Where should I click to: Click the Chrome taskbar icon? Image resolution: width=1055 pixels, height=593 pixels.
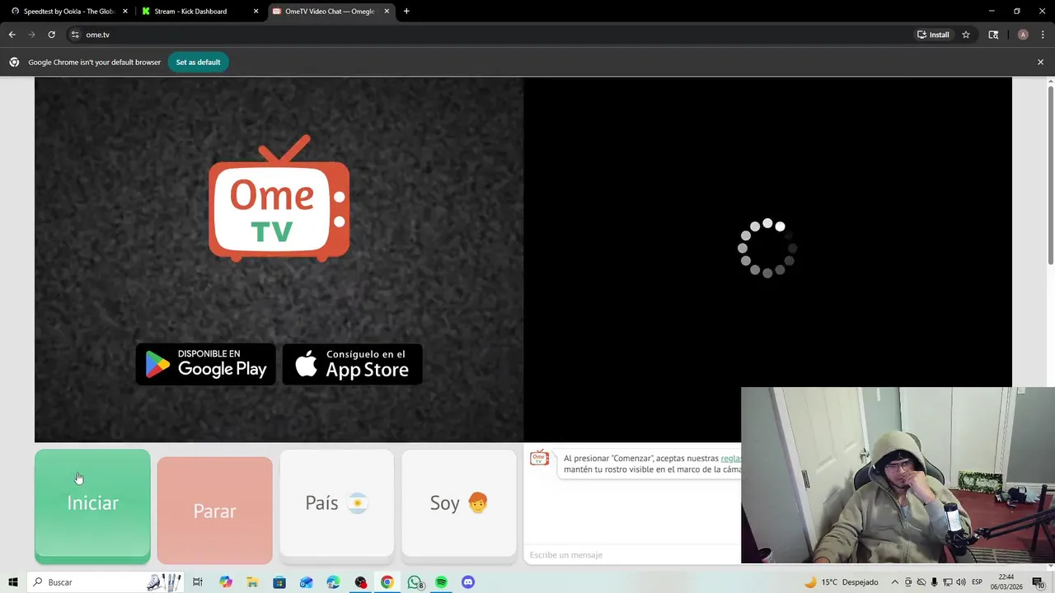(387, 582)
